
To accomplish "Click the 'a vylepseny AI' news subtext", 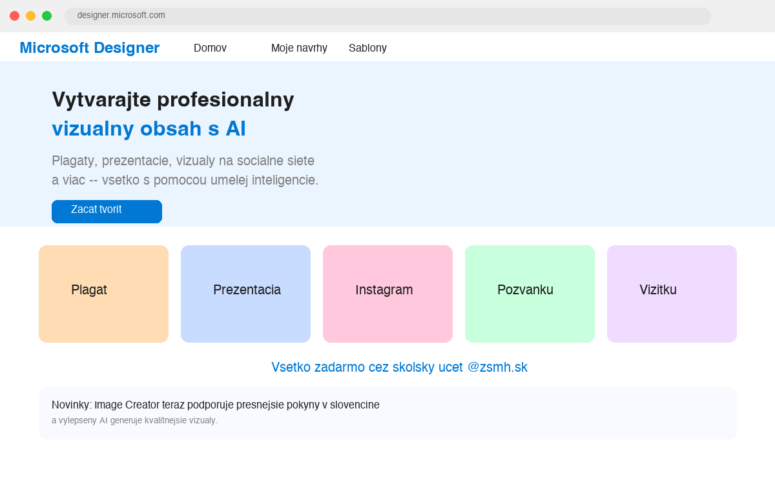I will click(134, 421).
